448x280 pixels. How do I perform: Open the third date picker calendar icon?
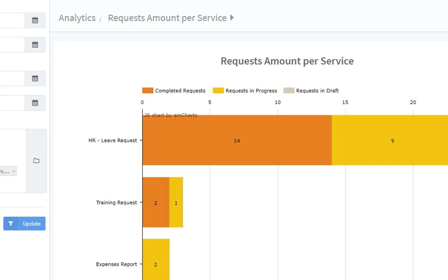(x=35, y=78)
